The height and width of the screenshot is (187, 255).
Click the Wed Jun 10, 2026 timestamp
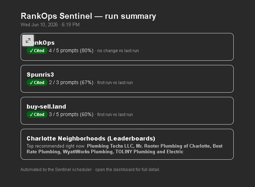pyautogui.click(x=39, y=25)
